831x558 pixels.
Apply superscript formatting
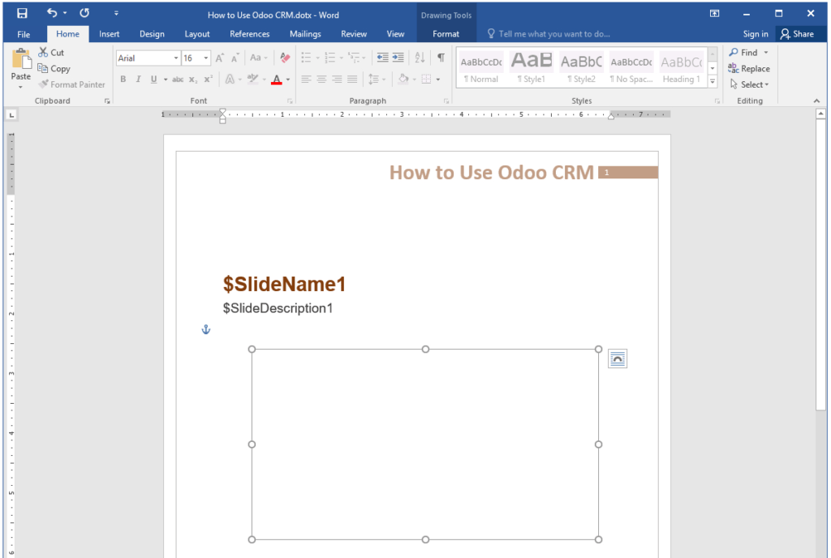(x=208, y=79)
